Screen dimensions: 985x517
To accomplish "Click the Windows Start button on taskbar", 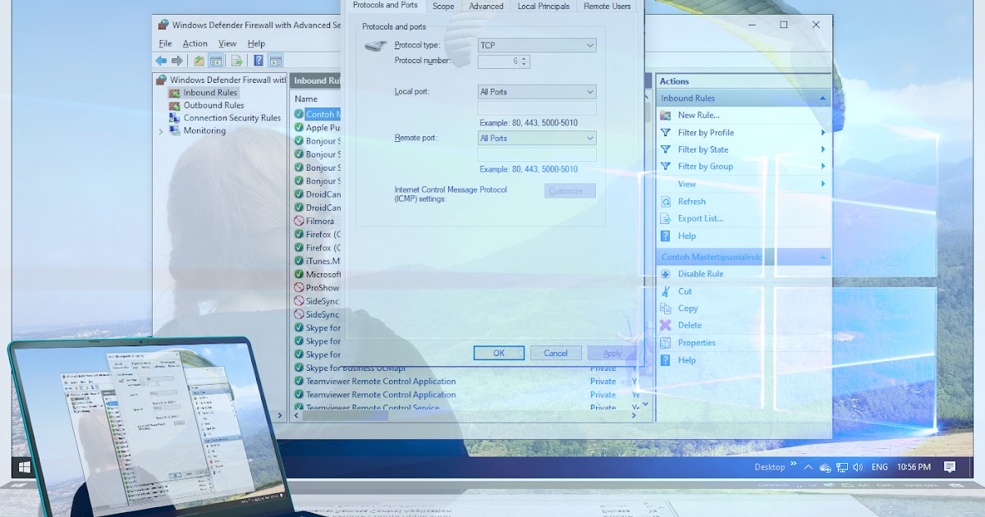I will coord(25,467).
